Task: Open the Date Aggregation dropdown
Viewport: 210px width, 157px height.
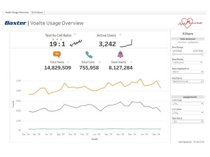Action: click(188, 72)
